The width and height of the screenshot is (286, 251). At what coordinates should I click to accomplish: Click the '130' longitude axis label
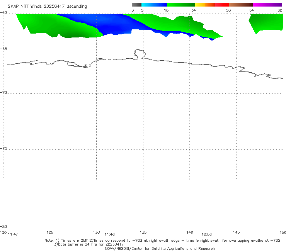click(x=96, y=232)
